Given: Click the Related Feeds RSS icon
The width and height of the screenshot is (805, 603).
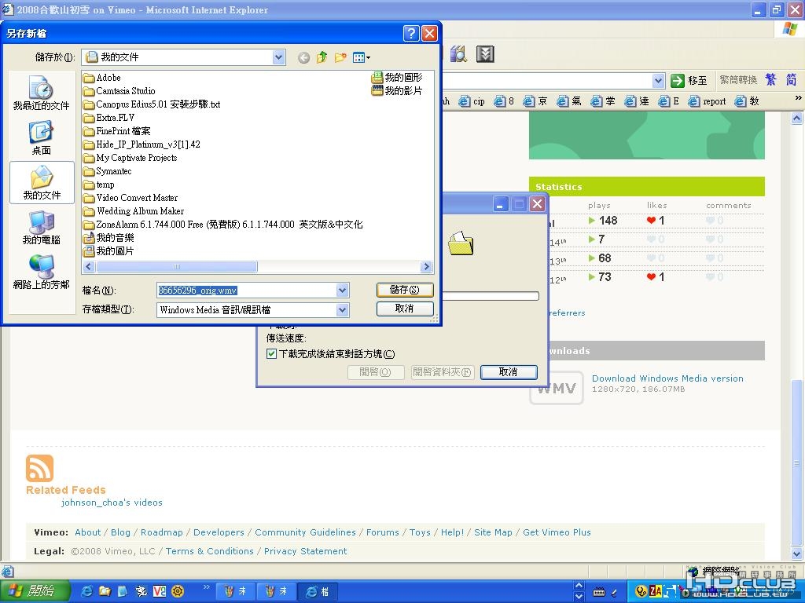Looking at the screenshot, I should point(39,468).
